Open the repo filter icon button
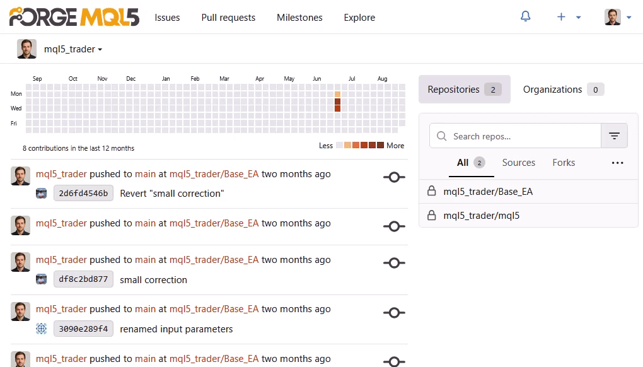 coord(614,136)
